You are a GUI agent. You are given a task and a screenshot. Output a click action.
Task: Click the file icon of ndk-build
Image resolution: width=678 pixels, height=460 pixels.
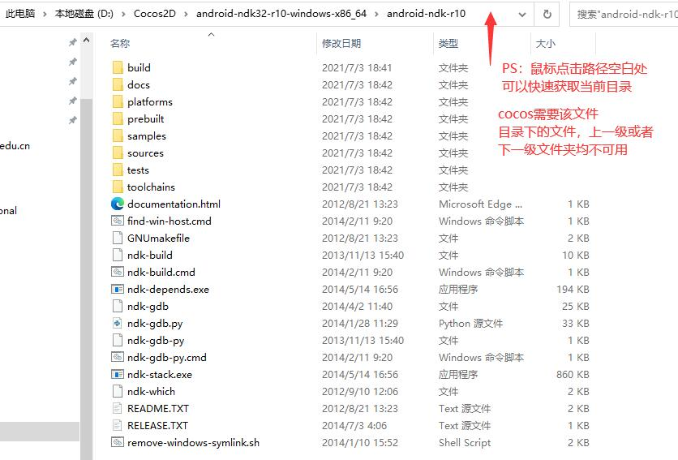tap(118, 255)
